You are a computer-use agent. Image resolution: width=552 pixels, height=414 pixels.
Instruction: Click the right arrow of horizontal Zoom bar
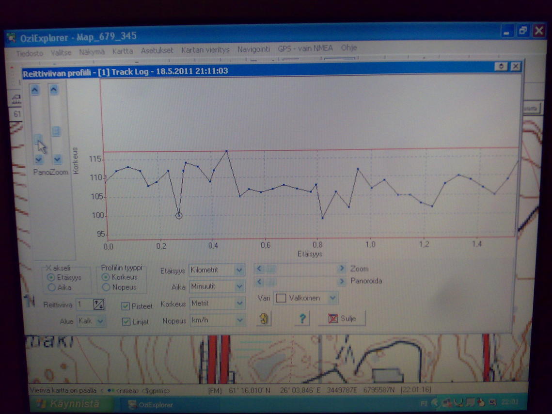342,269
